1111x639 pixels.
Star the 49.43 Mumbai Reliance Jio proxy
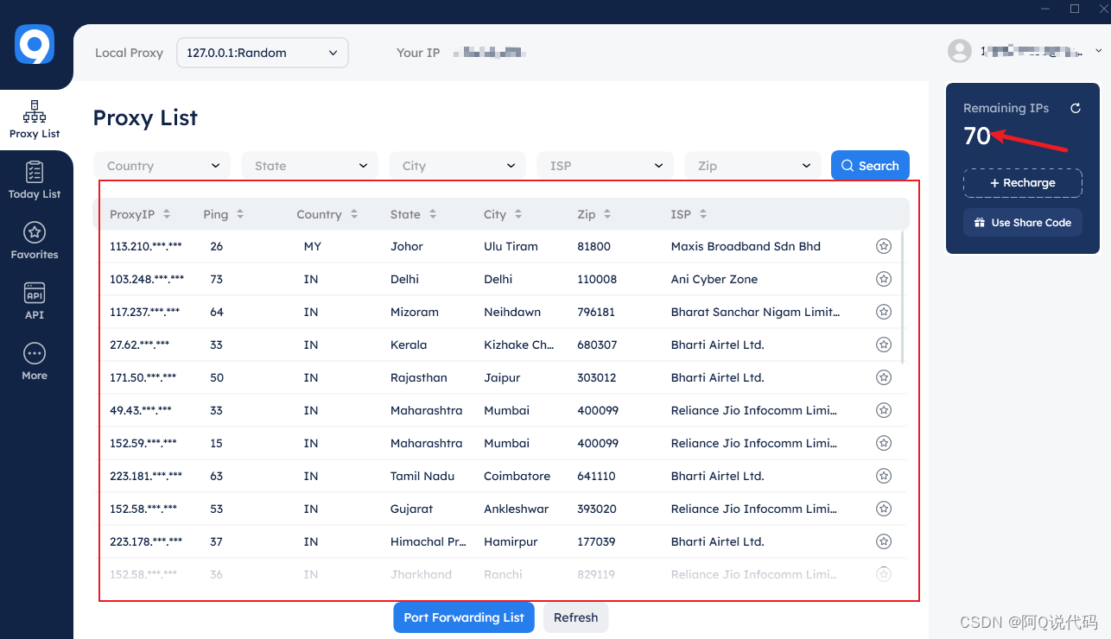point(883,410)
